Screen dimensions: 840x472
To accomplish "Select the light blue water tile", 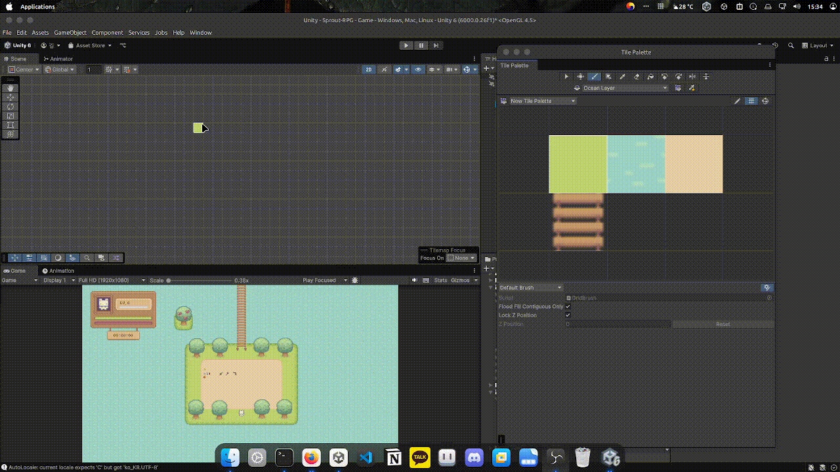I will pos(635,164).
